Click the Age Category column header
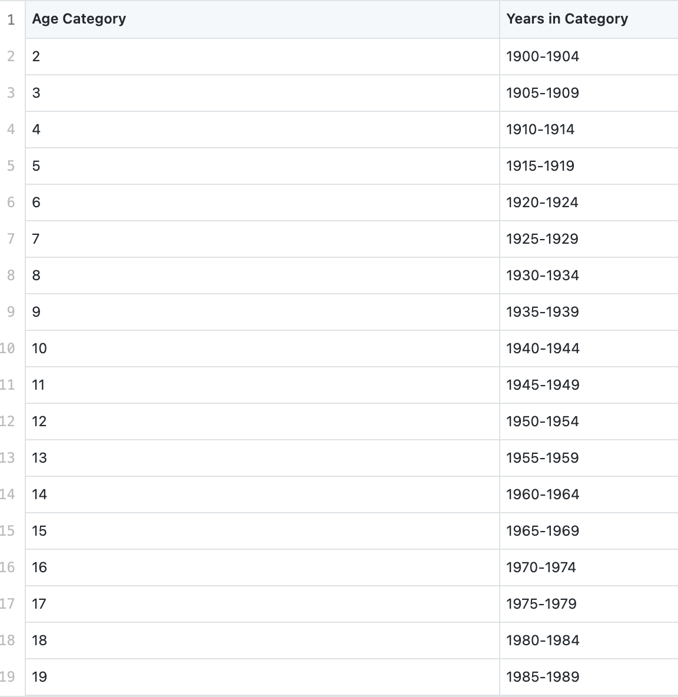This screenshot has width=678, height=697. (79, 19)
